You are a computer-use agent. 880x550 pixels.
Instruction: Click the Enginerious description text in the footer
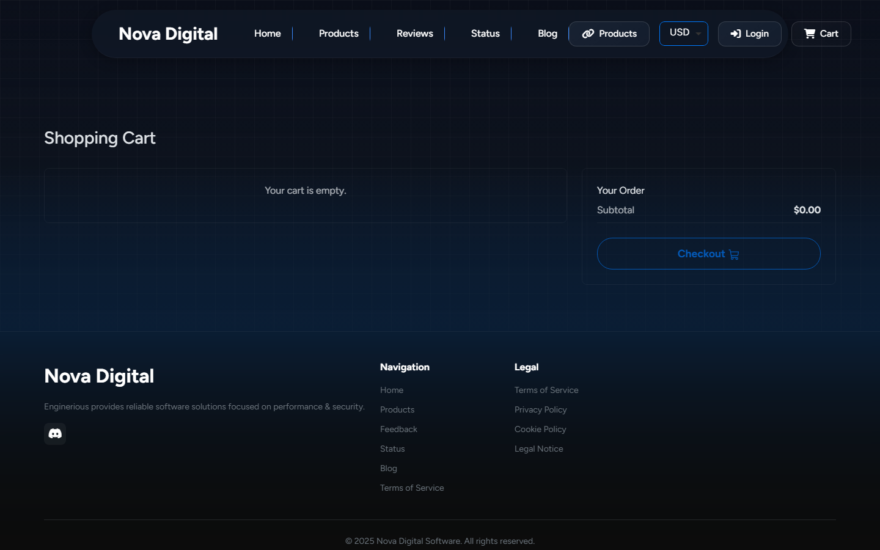pos(204,406)
